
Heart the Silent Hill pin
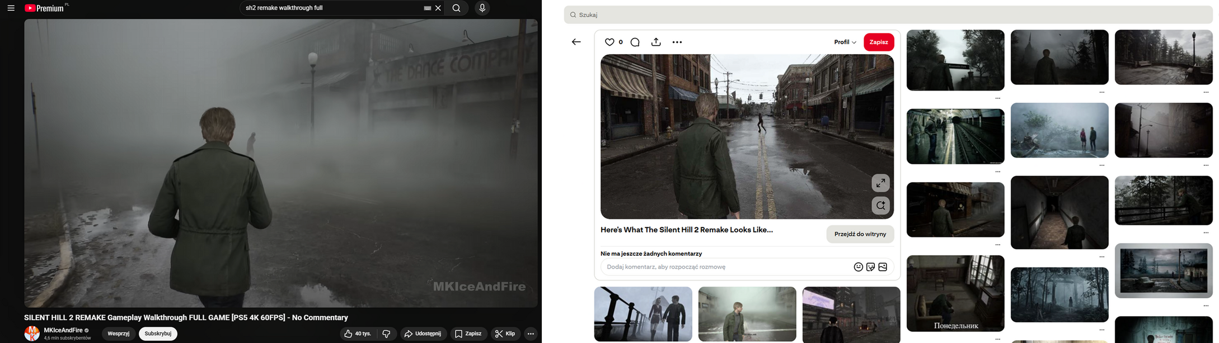[x=609, y=42]
